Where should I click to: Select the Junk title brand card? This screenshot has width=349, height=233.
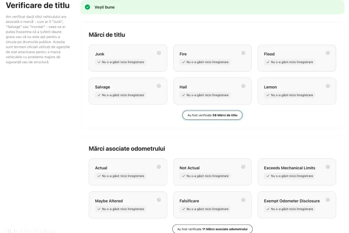128,58
